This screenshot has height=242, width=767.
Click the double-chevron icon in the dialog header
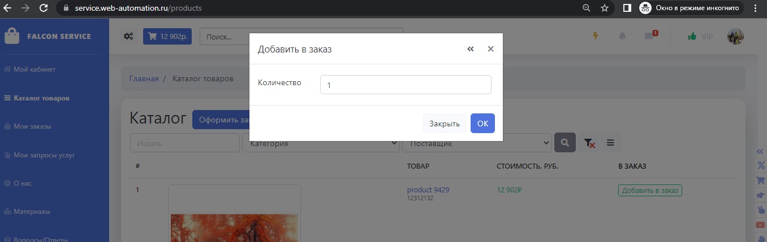coord(470,49)
